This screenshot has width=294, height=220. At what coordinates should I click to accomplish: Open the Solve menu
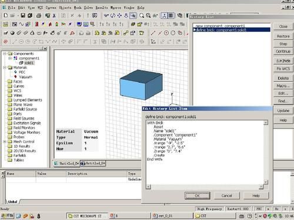click(88, 8)
